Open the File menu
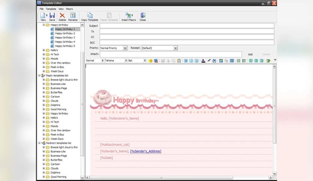Screen dimensions: 313x181 click(x=42, y=9)
